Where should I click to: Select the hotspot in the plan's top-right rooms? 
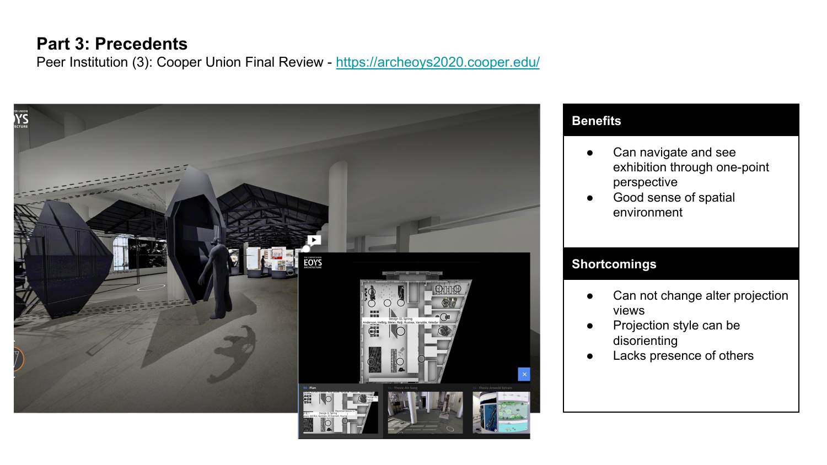439,288
